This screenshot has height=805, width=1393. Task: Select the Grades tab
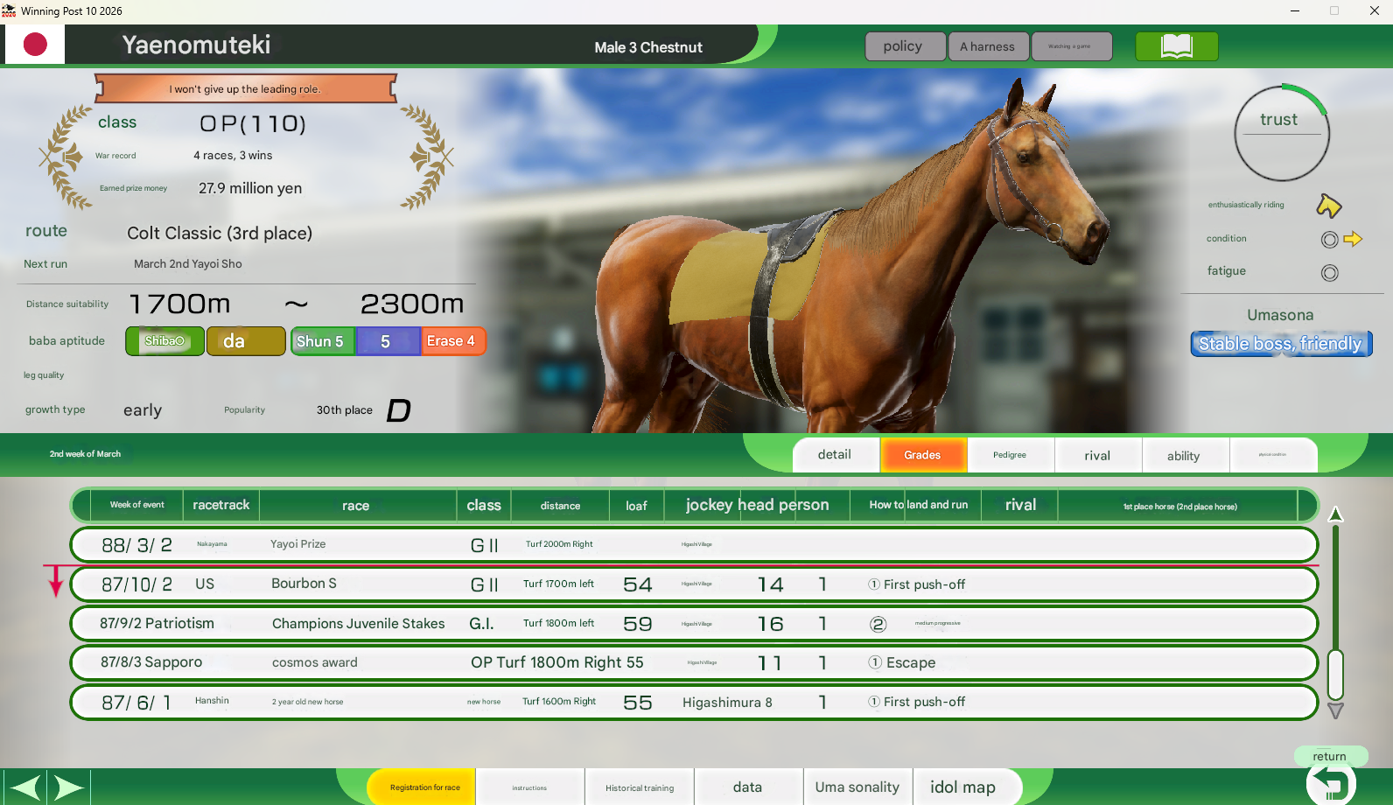point(922,455)
